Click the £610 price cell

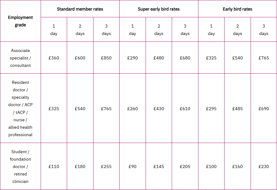pyautogui.click(x=185, y=109)
